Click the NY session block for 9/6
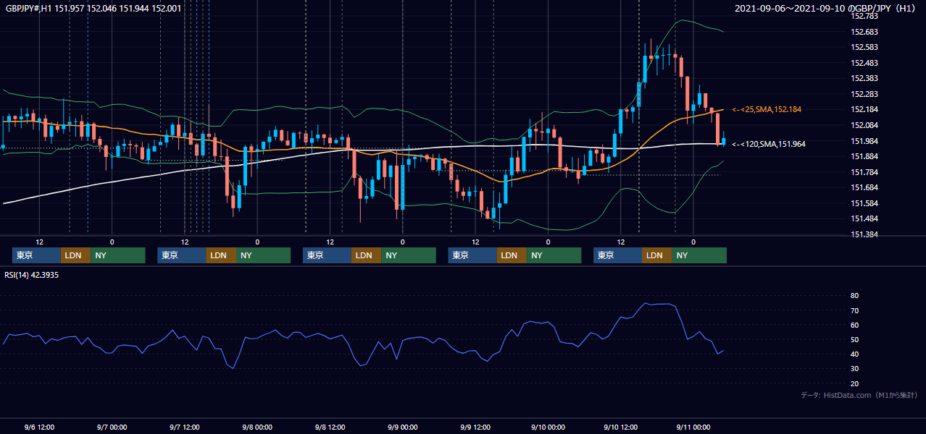 tap(118, 255)
